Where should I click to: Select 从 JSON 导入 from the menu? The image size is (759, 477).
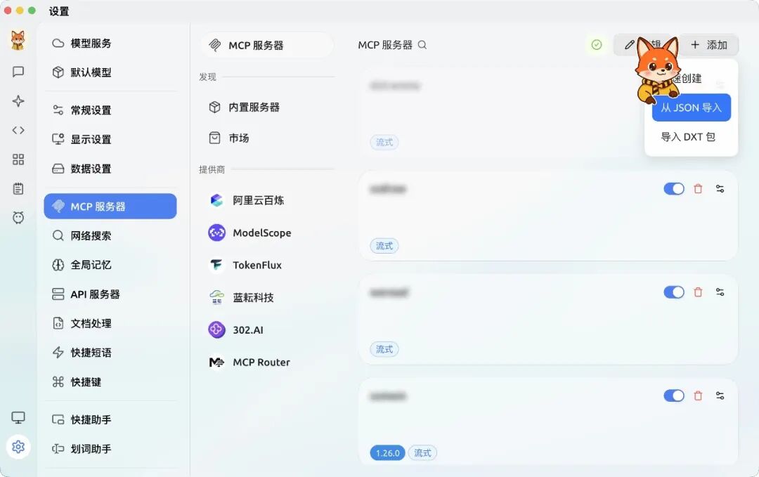[x=691, y=107]
